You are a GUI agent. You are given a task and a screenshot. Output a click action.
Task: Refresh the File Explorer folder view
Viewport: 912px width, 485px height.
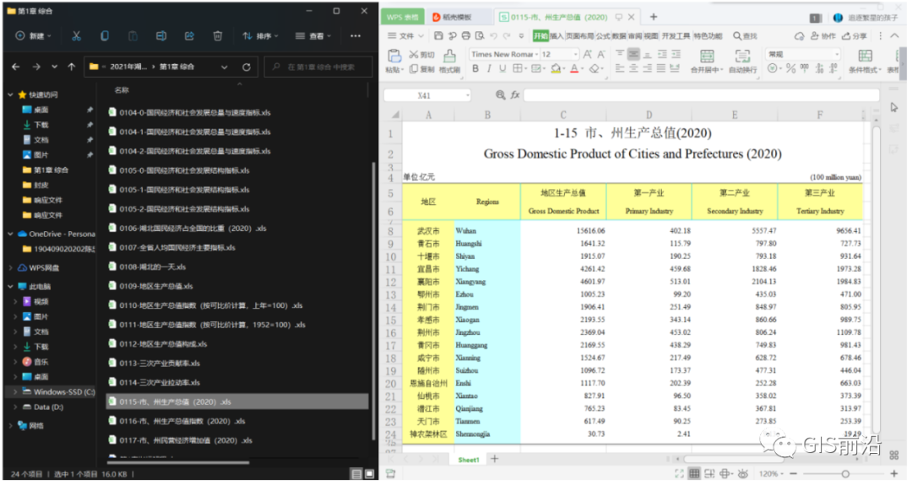pos(247,67)
